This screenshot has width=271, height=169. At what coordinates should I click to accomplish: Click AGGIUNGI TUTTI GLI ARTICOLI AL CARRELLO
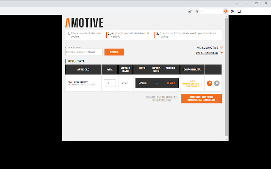click(x=201, y=98)
